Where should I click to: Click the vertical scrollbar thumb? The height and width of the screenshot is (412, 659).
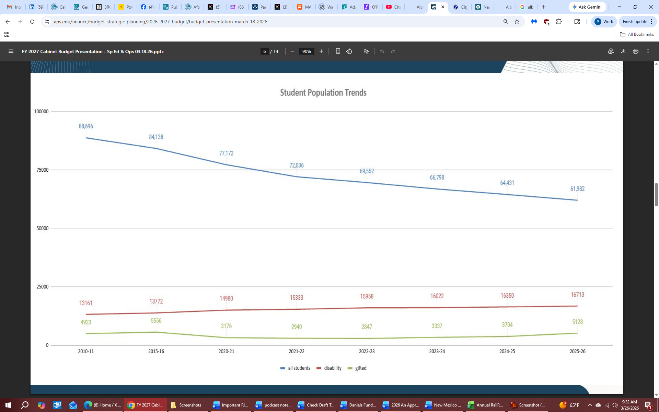click(656, 194)
